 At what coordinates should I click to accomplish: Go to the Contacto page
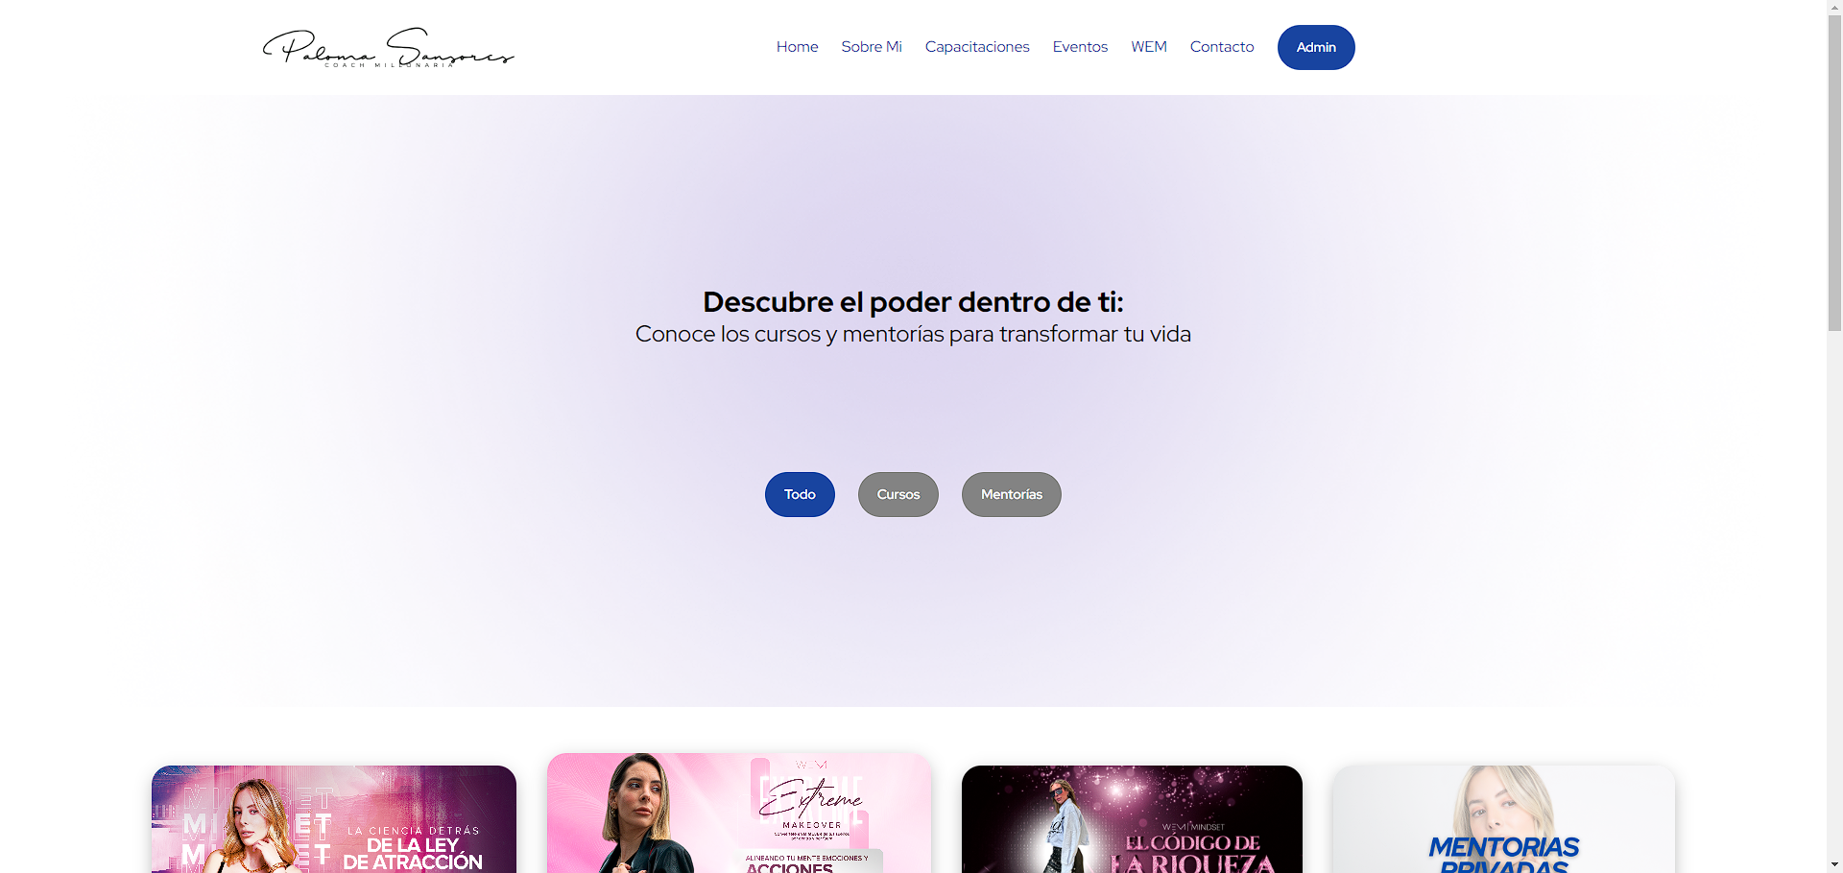1222,47
